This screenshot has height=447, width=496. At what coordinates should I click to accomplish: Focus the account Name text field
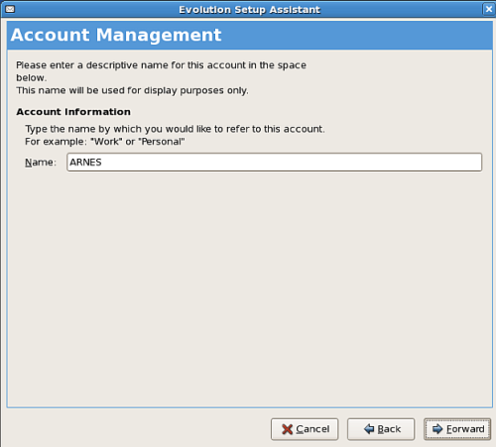coord(275,163)
